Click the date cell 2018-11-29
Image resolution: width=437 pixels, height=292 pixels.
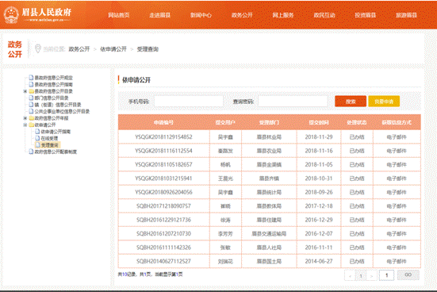pyautogui.click(x=319, y=137)
